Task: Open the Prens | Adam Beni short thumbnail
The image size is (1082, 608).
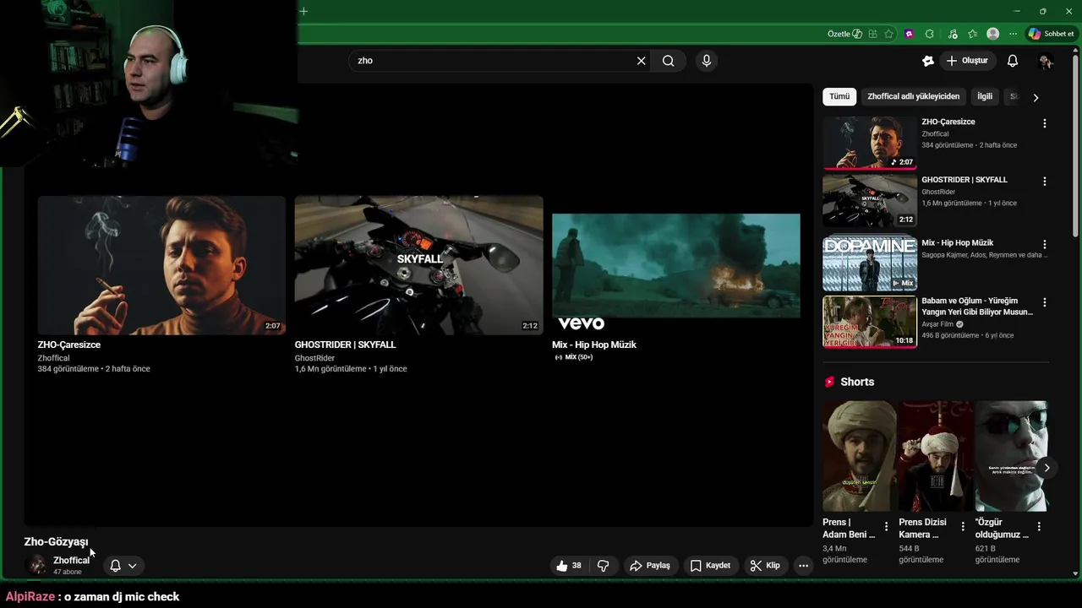Action: 860,456
